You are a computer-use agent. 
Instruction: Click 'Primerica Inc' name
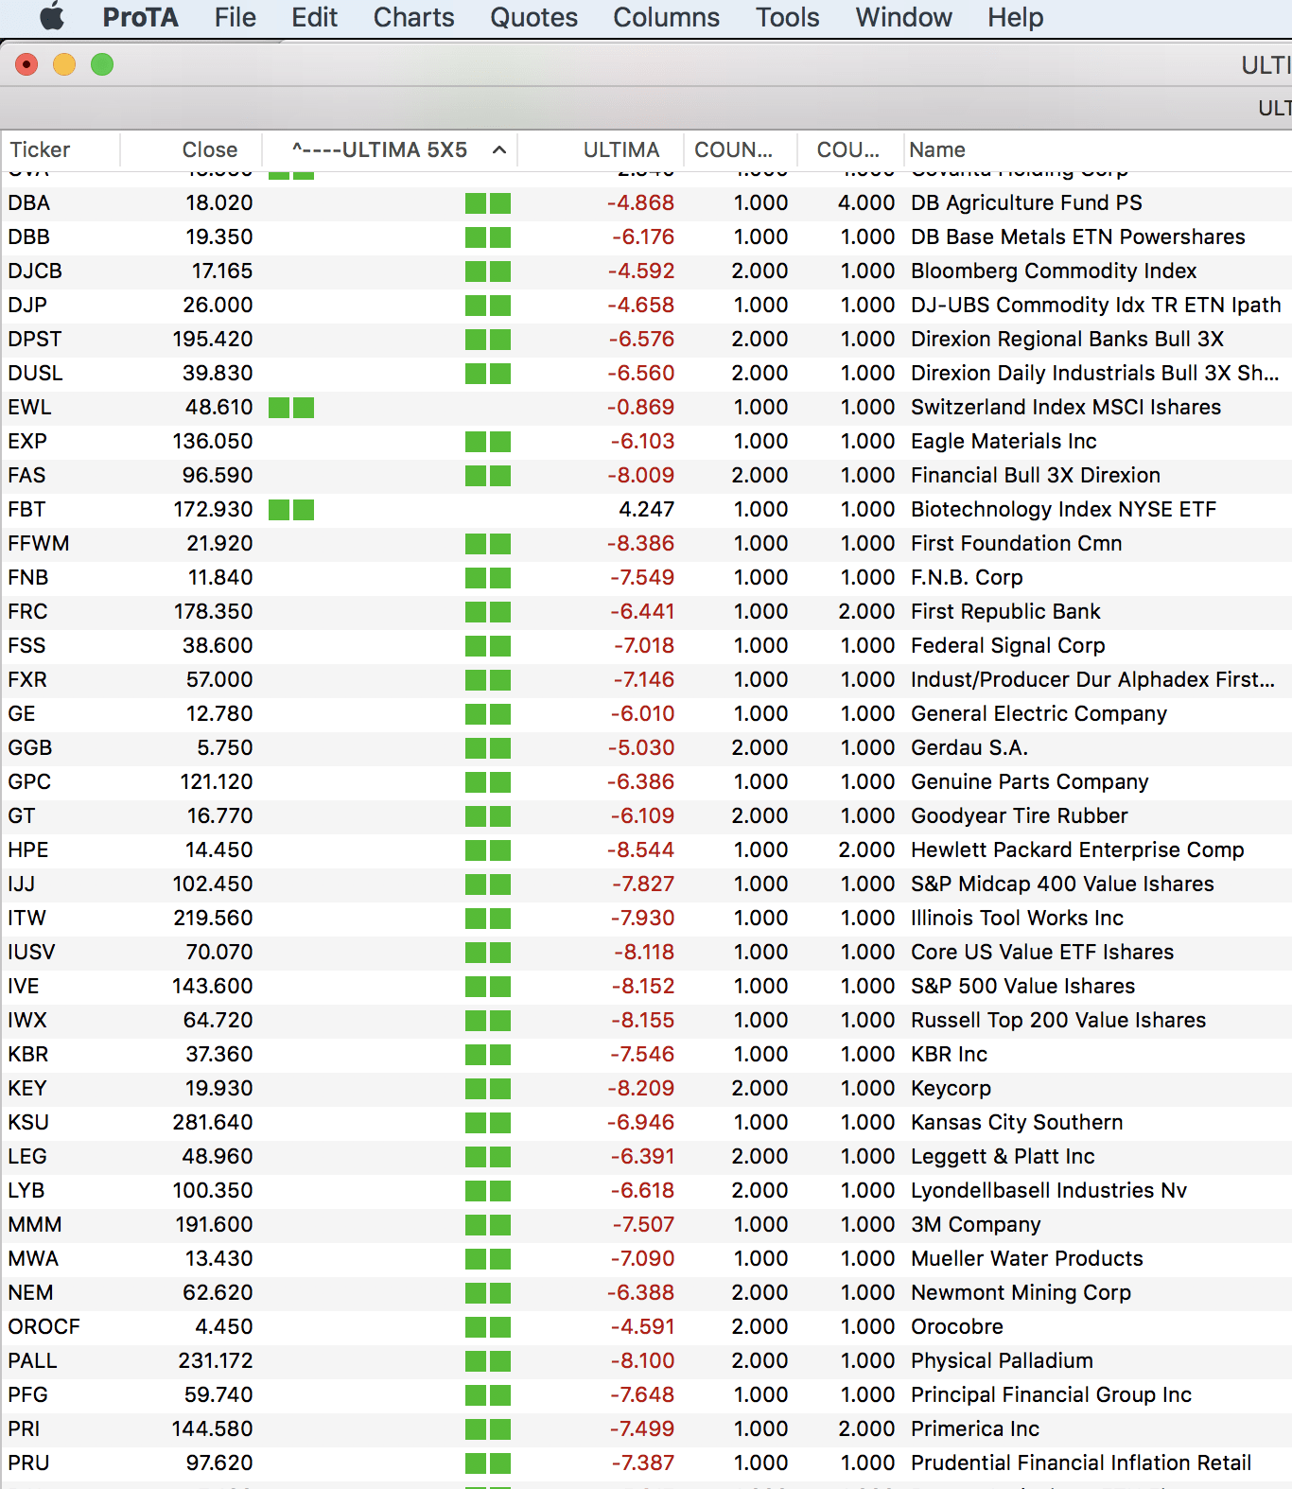click(x=975, y=1429)
